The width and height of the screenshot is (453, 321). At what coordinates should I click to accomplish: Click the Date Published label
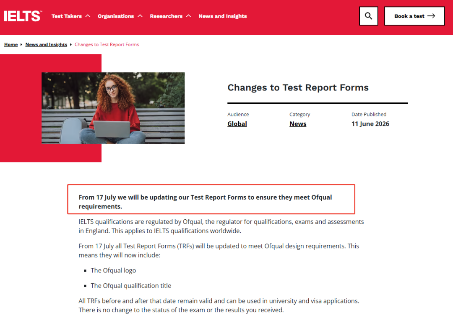pos(369,114)
